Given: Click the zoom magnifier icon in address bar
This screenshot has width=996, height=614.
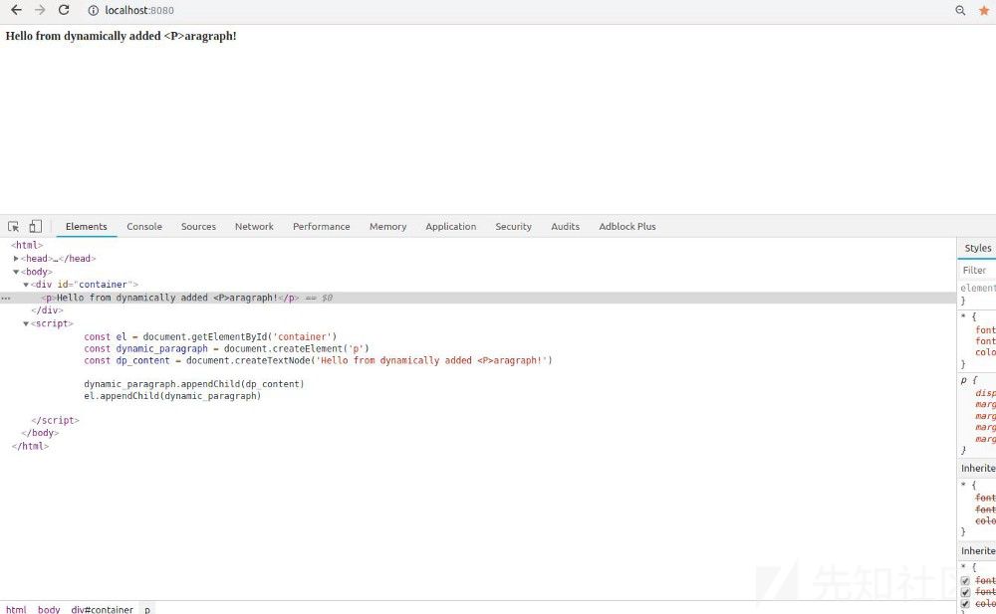Looking at the screenshot, I should pyautogui.click(x=960, y=10).
